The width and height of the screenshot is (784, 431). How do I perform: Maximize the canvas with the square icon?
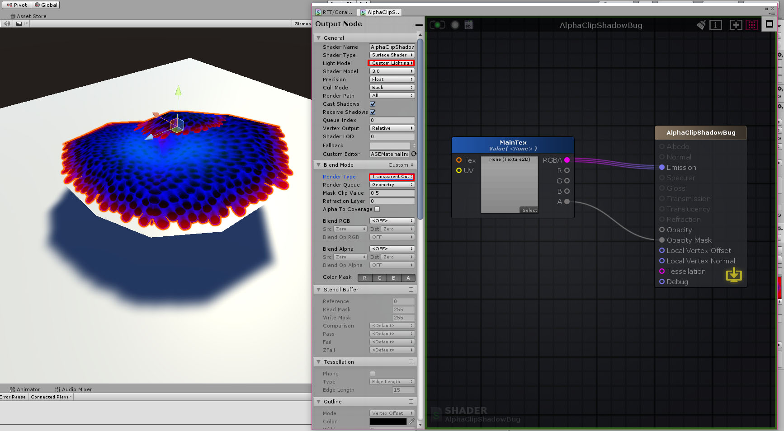770,24
